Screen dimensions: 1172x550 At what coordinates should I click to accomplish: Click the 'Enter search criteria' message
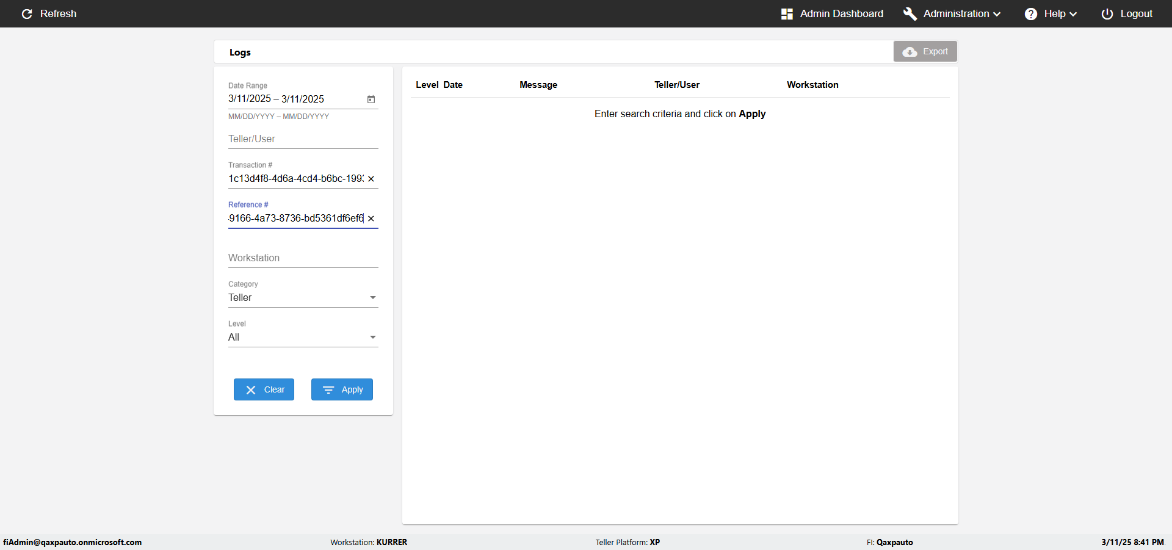[x=680, y=114]
